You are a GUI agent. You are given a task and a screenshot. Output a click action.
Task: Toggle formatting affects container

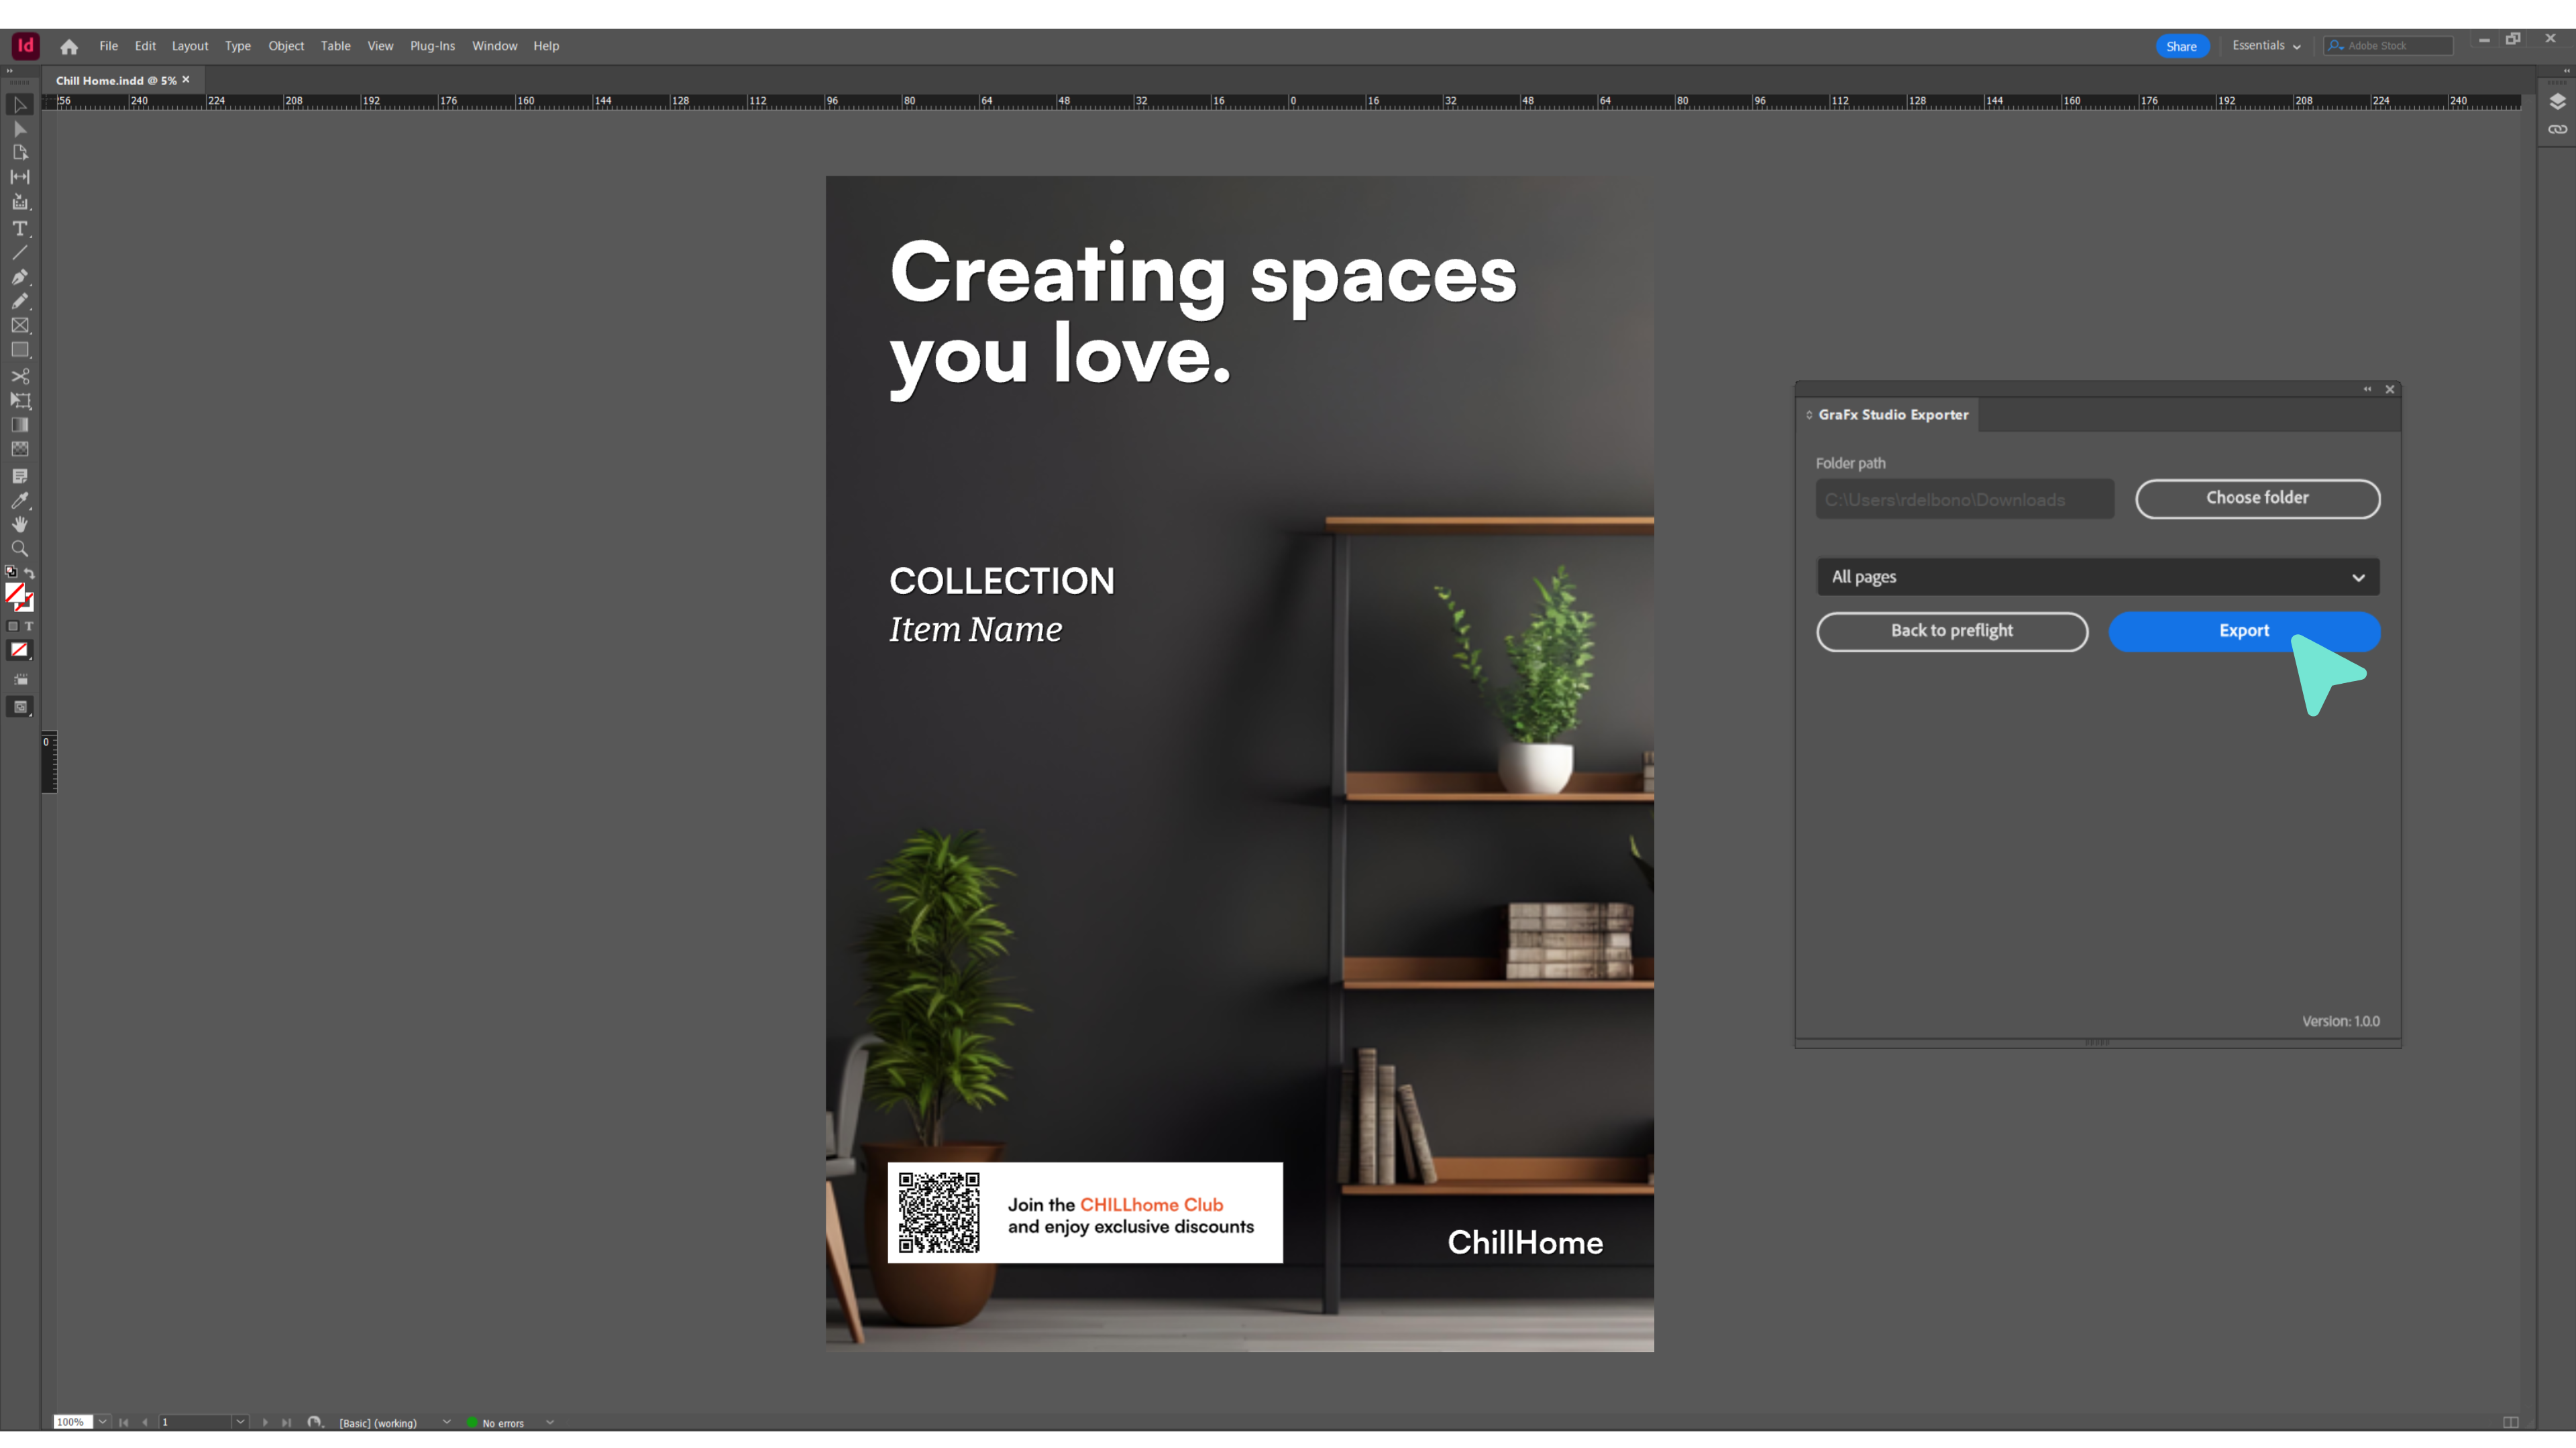point(13,627)
